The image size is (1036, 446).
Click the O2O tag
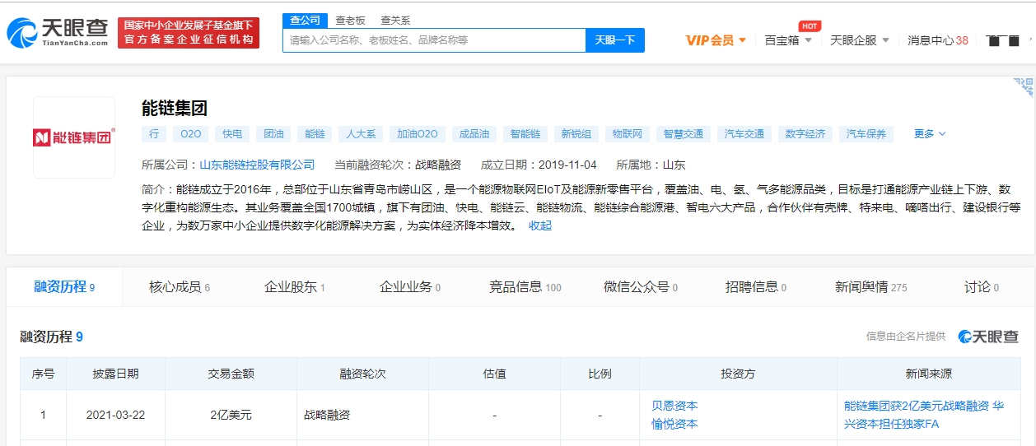click(190, 133)
